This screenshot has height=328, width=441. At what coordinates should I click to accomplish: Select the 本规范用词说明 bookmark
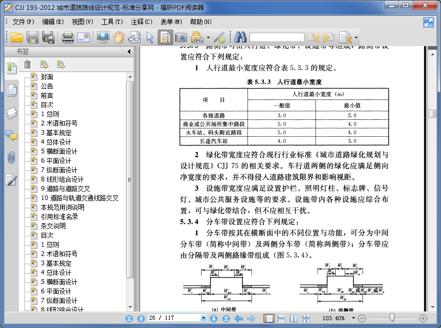[x=62, y=207]
